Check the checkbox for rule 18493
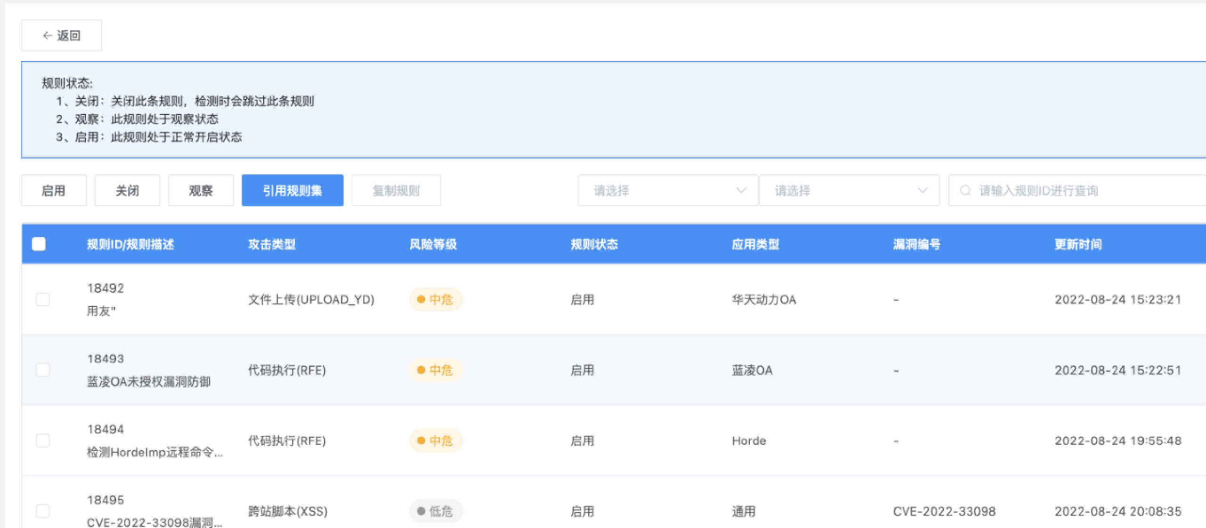 (x=43, y=370)
